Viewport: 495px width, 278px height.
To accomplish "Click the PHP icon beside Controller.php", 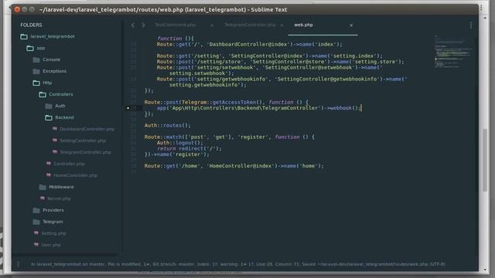I will (x=48, y=164).
